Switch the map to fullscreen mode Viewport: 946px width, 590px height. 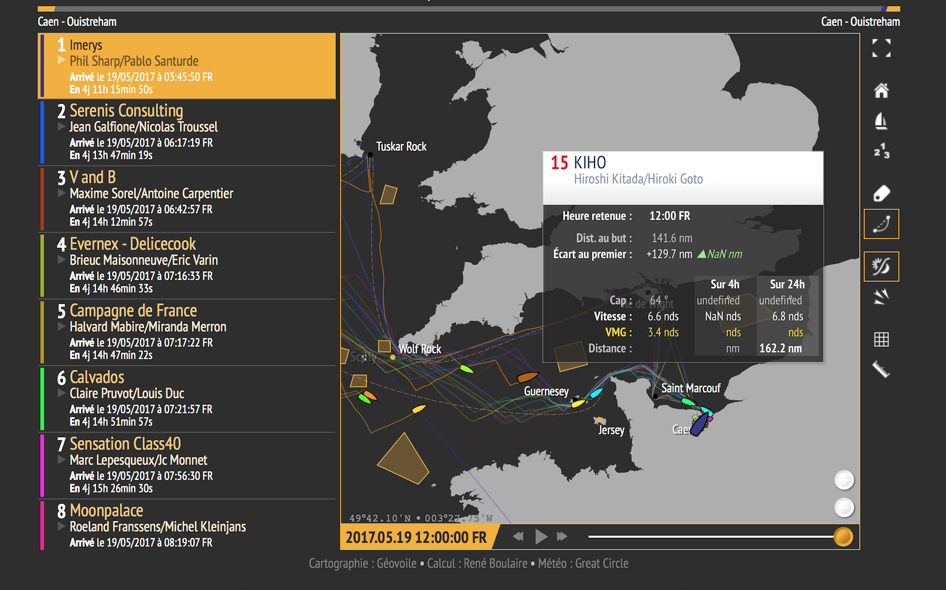pyautogui.click(x=881, y=48)
